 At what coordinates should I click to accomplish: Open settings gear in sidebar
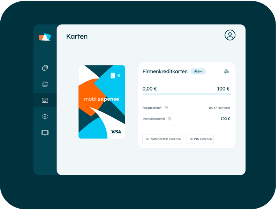(45, 116)
